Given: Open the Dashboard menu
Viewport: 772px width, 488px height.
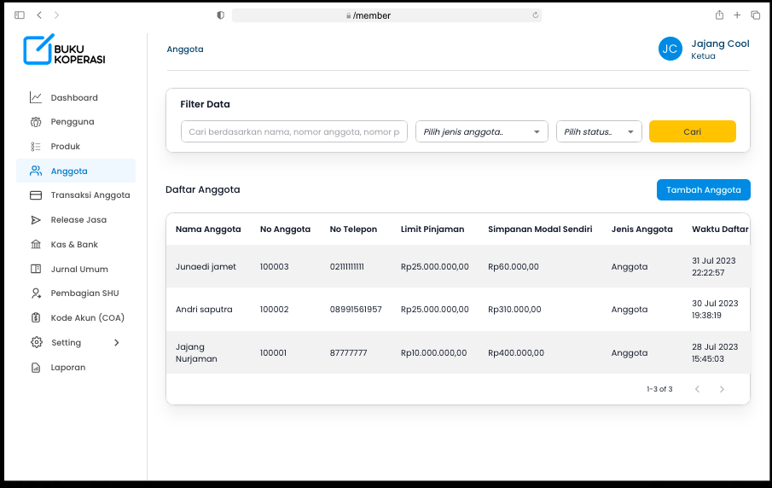Looking at the screenshot, I should point(76,97).
